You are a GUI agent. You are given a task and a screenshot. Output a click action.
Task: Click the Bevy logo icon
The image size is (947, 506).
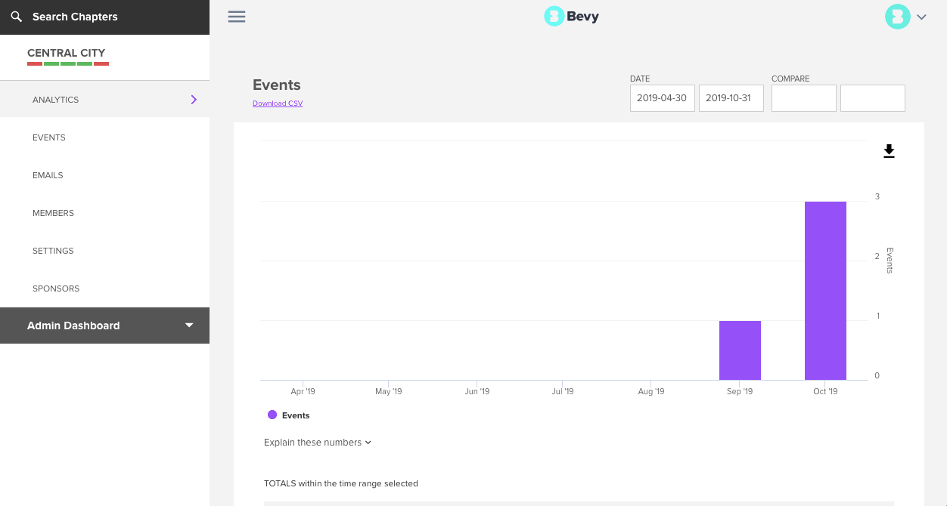tap(554, 17)
